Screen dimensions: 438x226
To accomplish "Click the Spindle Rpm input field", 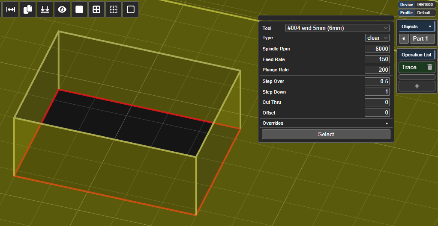I will [x=377, y=49].
